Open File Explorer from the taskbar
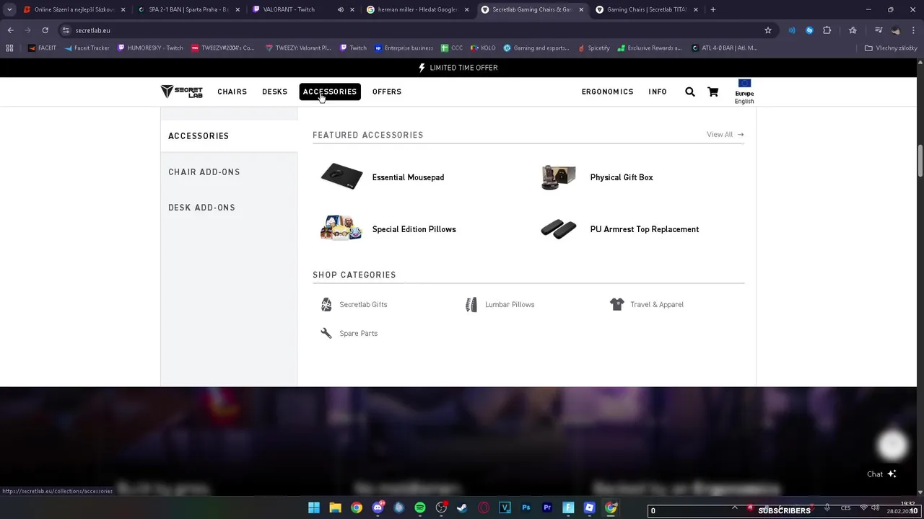 click(x=335, y=508)
